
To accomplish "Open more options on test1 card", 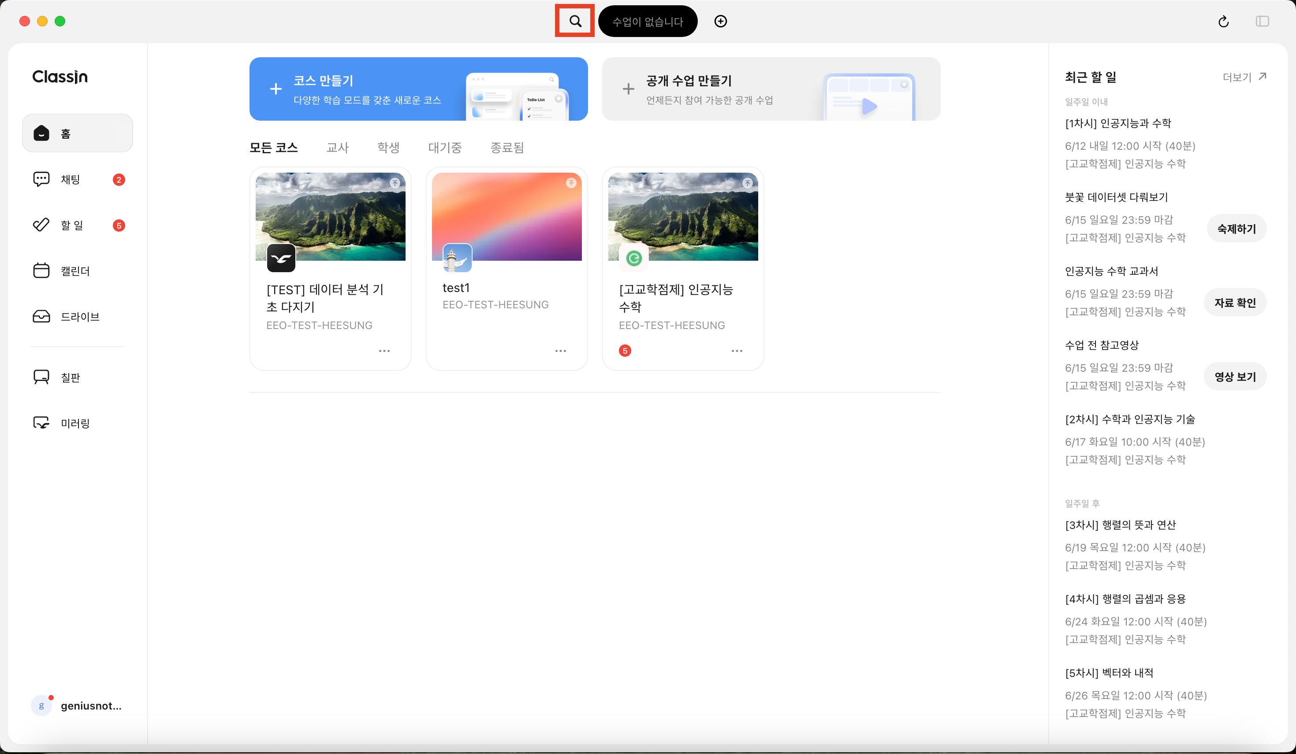I will (x=561, y=351).
